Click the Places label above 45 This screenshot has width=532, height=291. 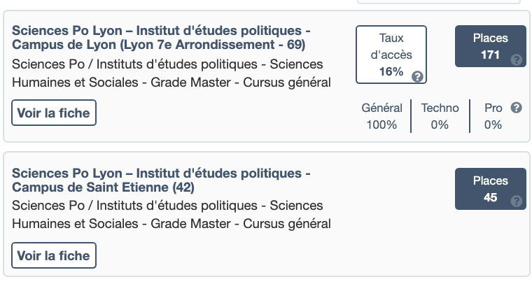coord(490,180)
